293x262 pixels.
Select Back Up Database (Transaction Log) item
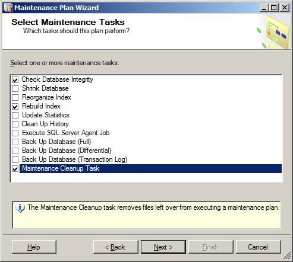74,159
